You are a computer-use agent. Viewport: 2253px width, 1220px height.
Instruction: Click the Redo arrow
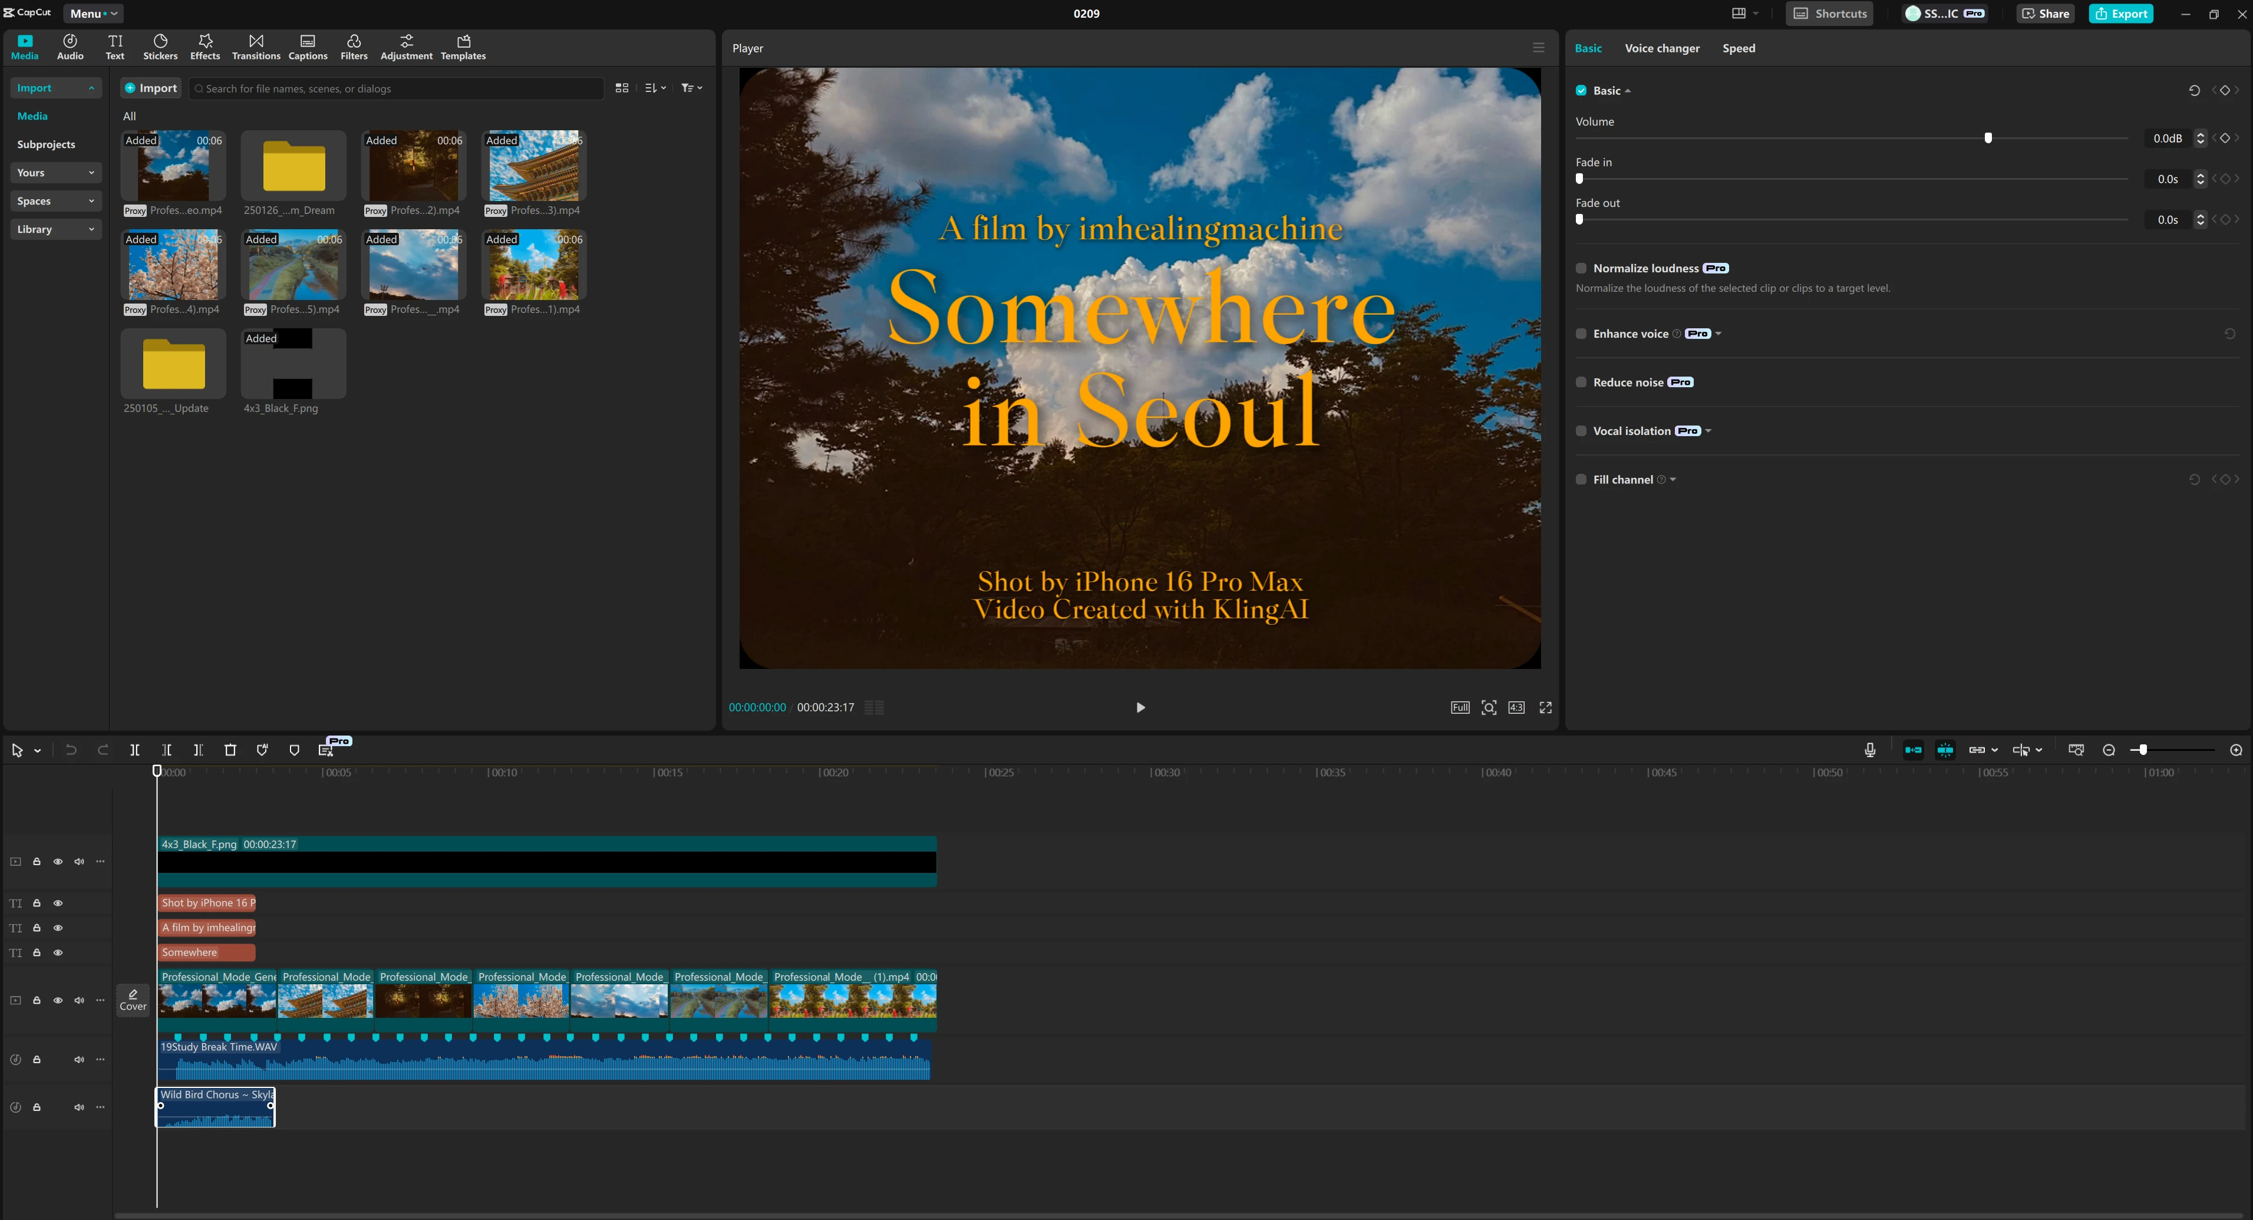point(103,750)
